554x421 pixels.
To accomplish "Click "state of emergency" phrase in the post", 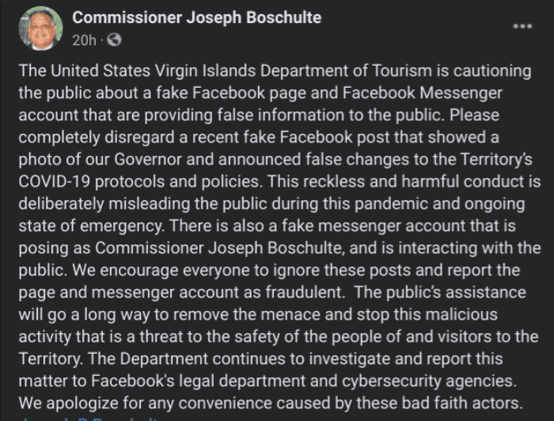I will [x=89, y=226].
